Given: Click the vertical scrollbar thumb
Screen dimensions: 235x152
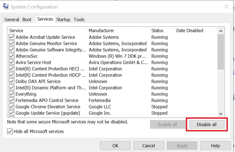Looking at the screenshot, I should tap(221, 51).
